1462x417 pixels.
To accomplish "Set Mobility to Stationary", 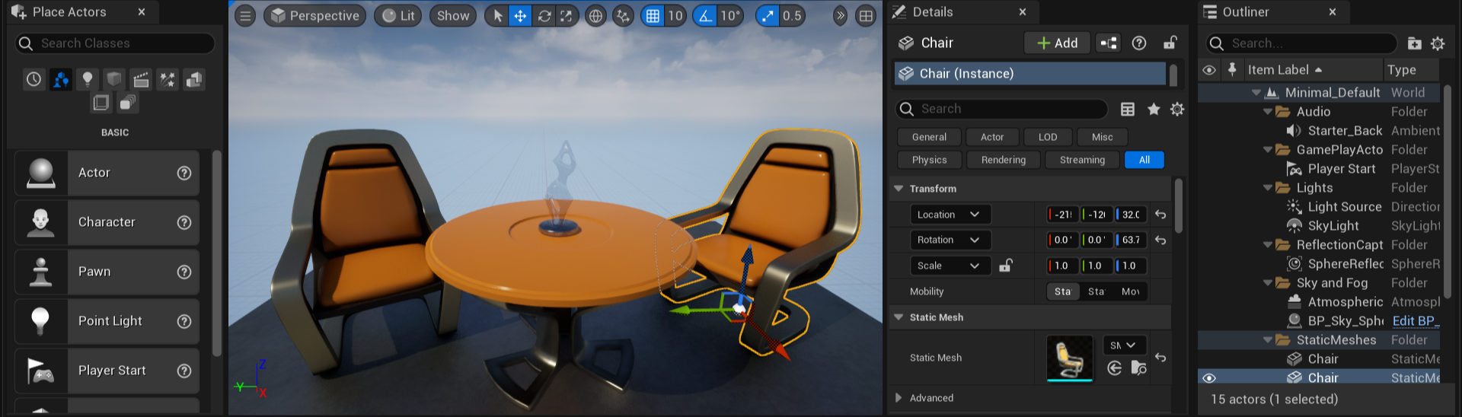I will pos(1096,291).
